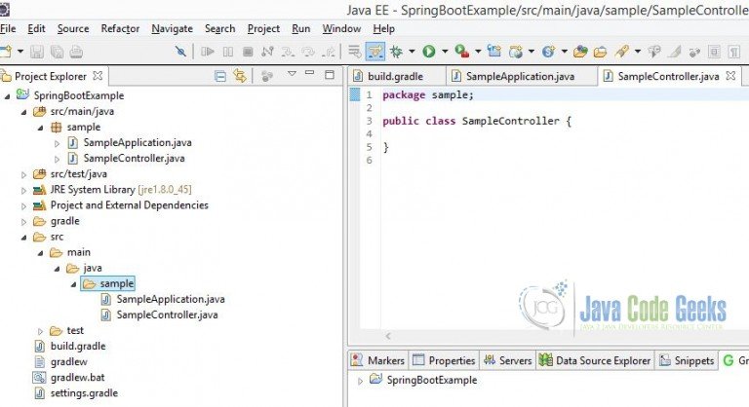The height and width of the screenshot is (407, 749).
Task: Toggle Block Selection Mode icon
Action: (714, 51)
